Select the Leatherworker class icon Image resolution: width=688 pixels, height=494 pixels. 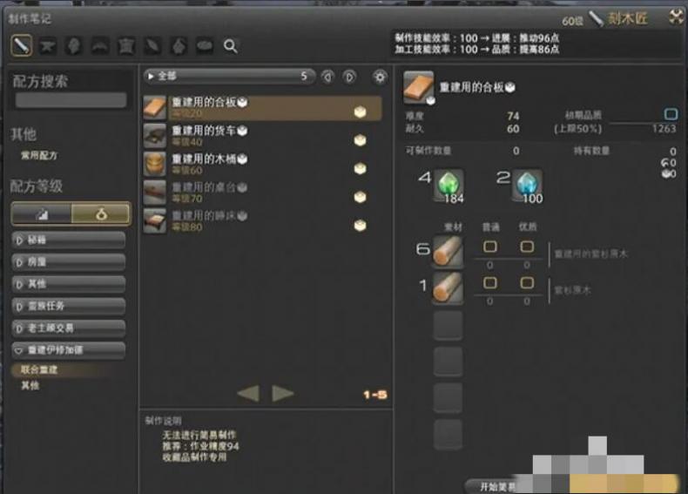click(126, 45)
